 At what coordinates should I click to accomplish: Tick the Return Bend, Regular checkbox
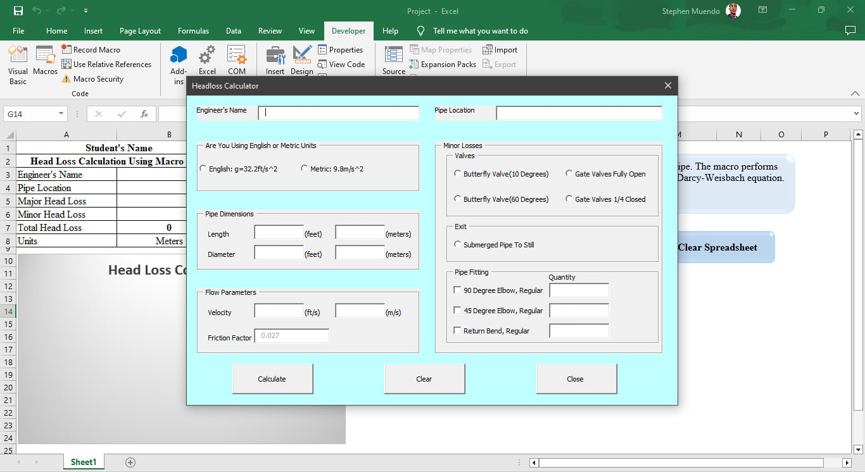(457, 331)
